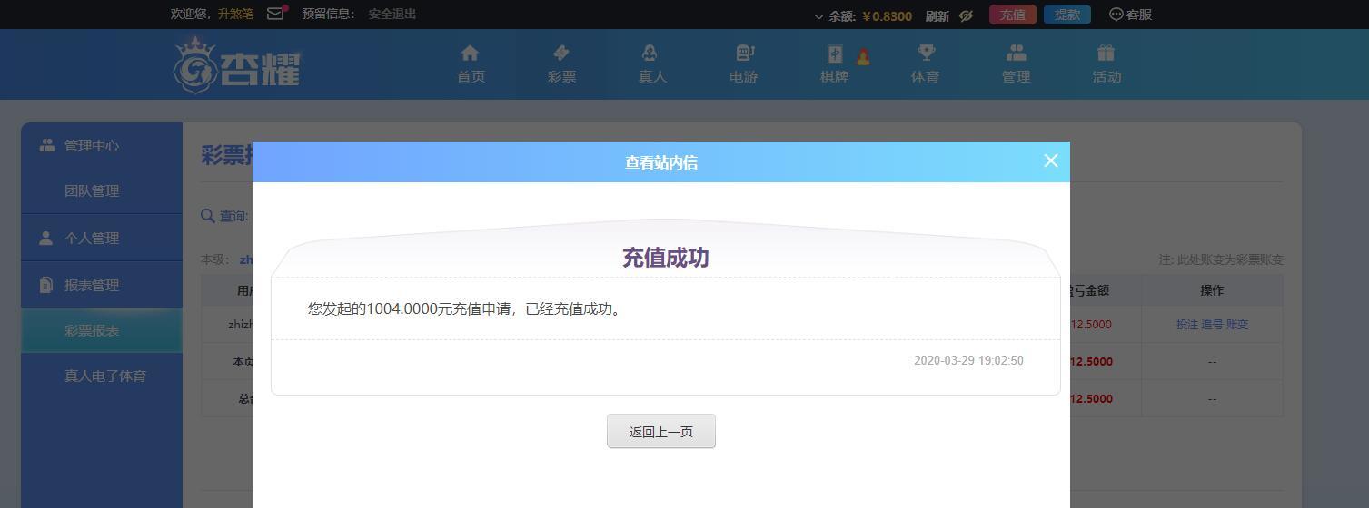The width and height of the screenshot is (1369, 508).
Task: Click the 杏耀 site logo
Action: [x=237, y=63]
